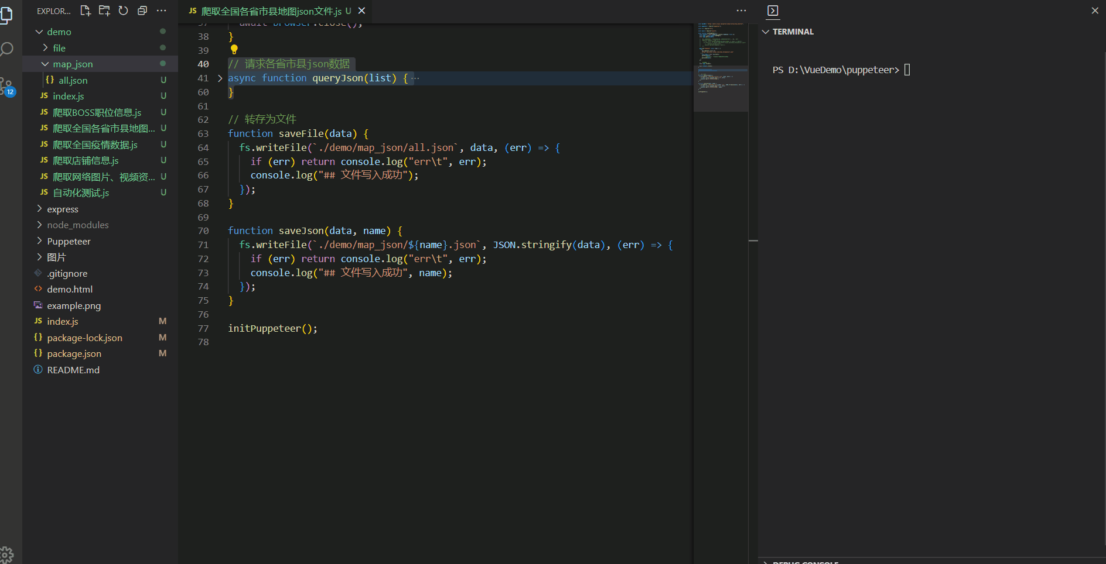Open example.png in the Explorer
Screen dimensions: 1106x564
click(100, 305)
